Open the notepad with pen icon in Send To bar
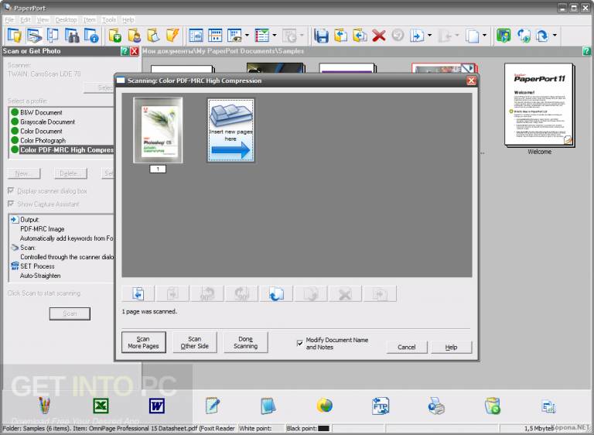Viewport: 594px width, 435px height. pos(213,406)
